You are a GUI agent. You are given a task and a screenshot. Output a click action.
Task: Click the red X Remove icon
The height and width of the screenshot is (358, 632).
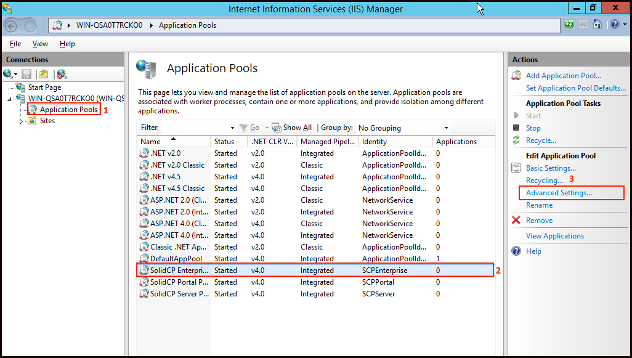pos(516,221)
